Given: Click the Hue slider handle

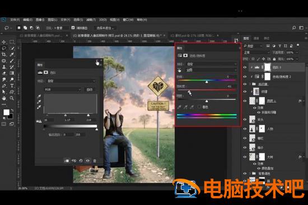Looking at the screenshot, I should point(207,82).
